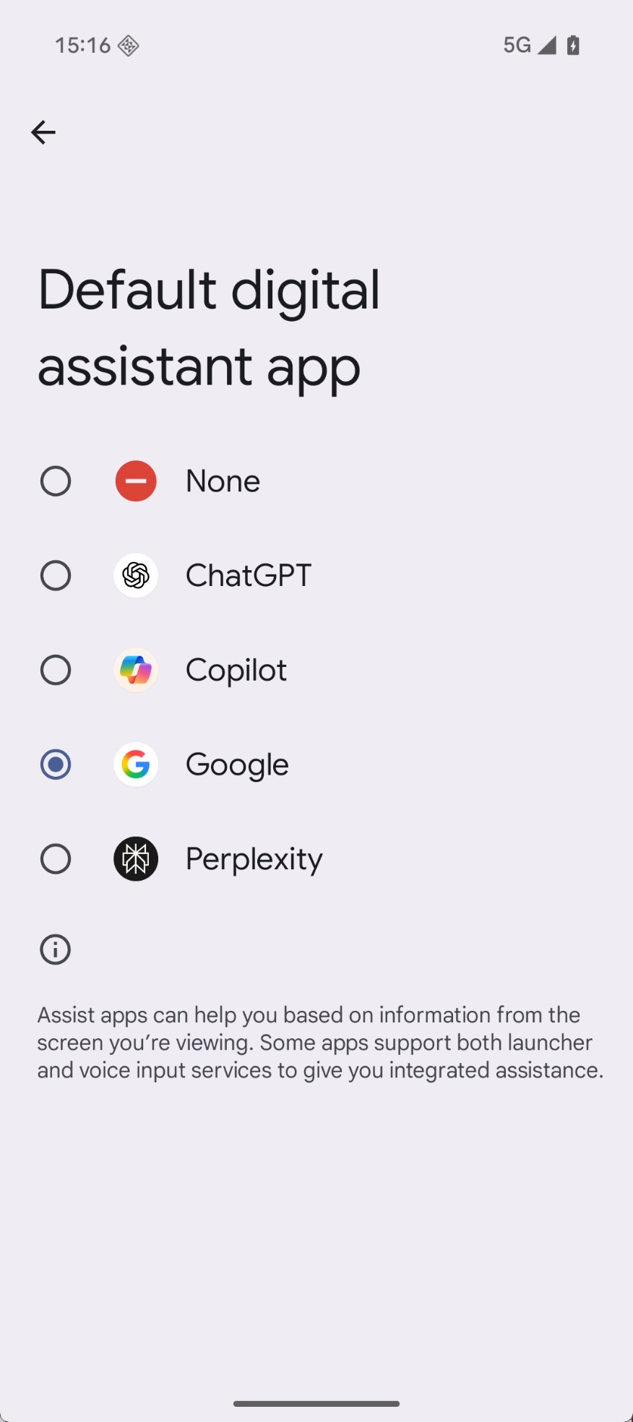Screen dimensions: 633x1422
Task: Click the ChatGPT app icon
Action: coord(136,576)
